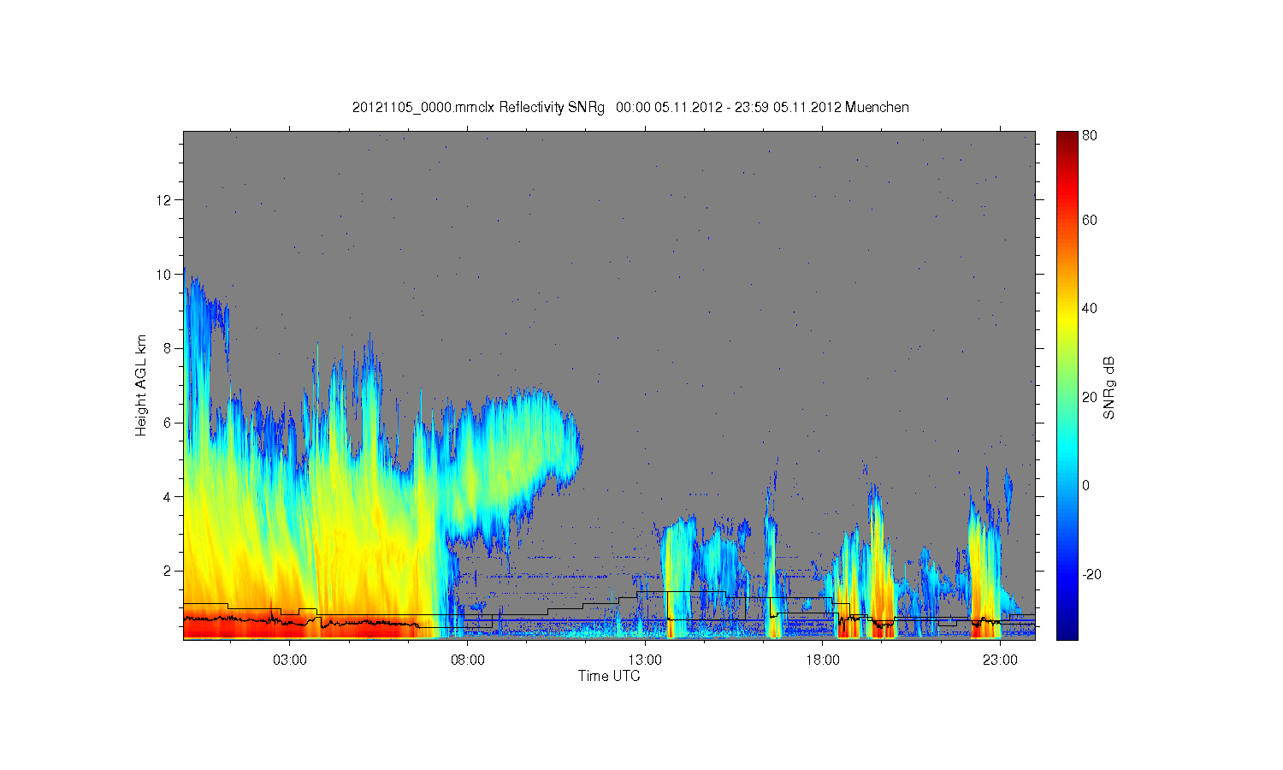
Task: Click the colorbar value label 60
Action: (1090, 220)
